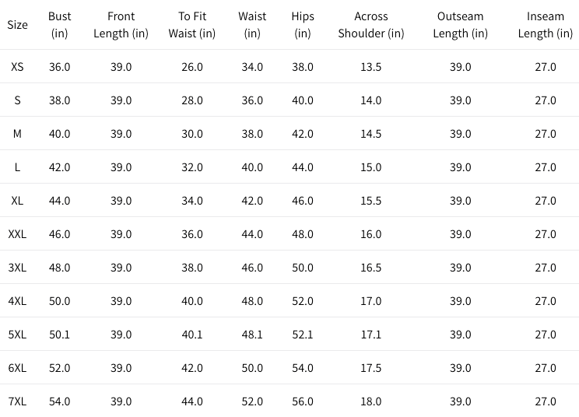
Task: Select the 17.1 across shoulder value
Action: click(x=371, y=335)
